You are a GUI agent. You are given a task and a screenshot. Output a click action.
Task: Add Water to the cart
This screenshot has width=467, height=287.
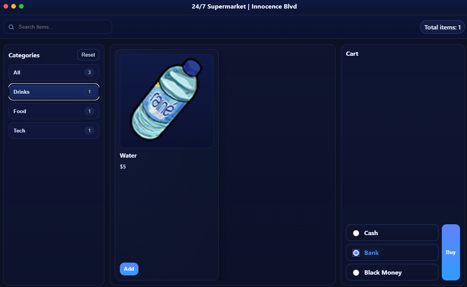click(129, 269)
